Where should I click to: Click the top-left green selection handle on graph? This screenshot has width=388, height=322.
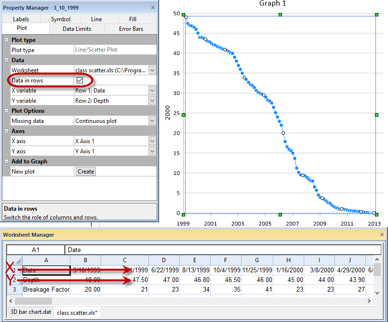[x=183, y=15]
